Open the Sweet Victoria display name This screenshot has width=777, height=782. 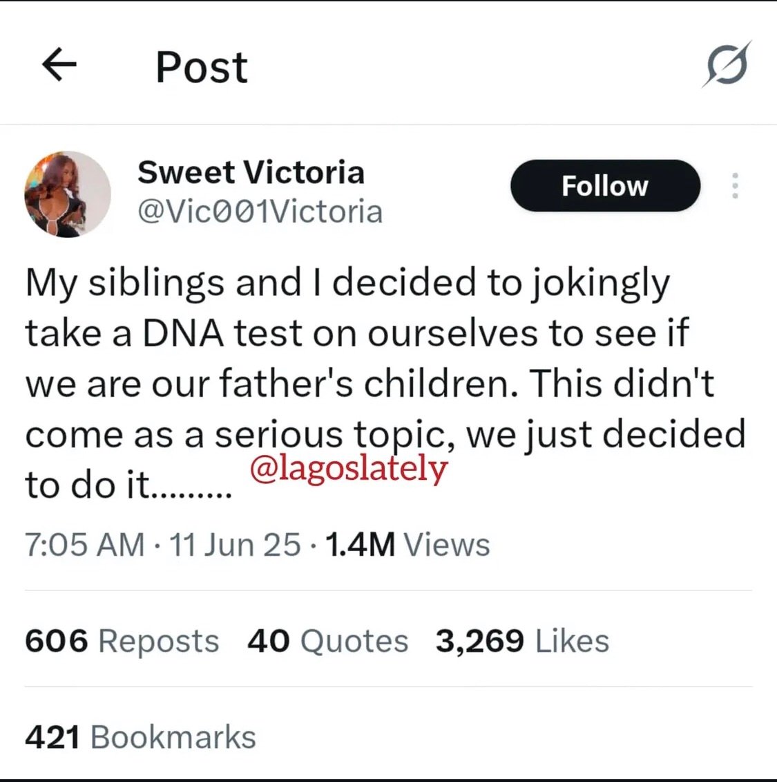click(x=251, y=172)
